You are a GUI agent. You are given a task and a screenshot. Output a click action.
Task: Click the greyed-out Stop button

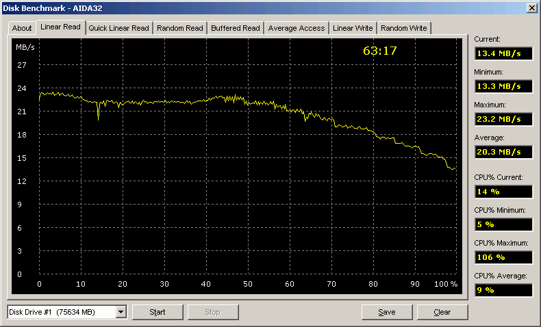[212, 312]
